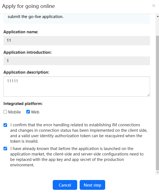Click the "submit the go-live application" notice banner

pos(77,19)
